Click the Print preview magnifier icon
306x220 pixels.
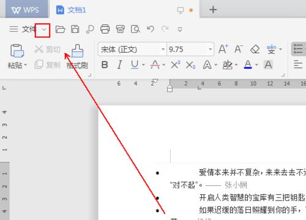tap(135, 29)
